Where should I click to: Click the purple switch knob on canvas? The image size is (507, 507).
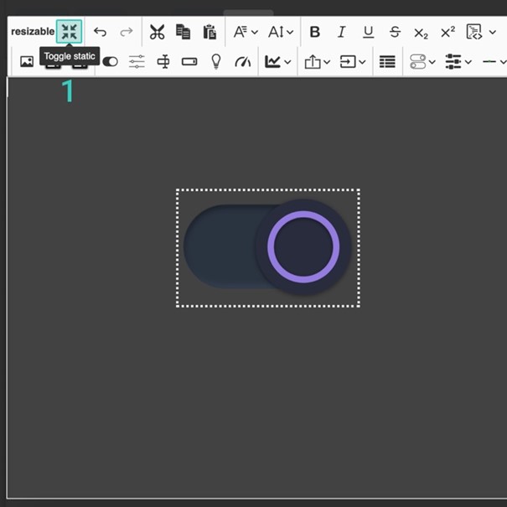click(x=303, y=247)
